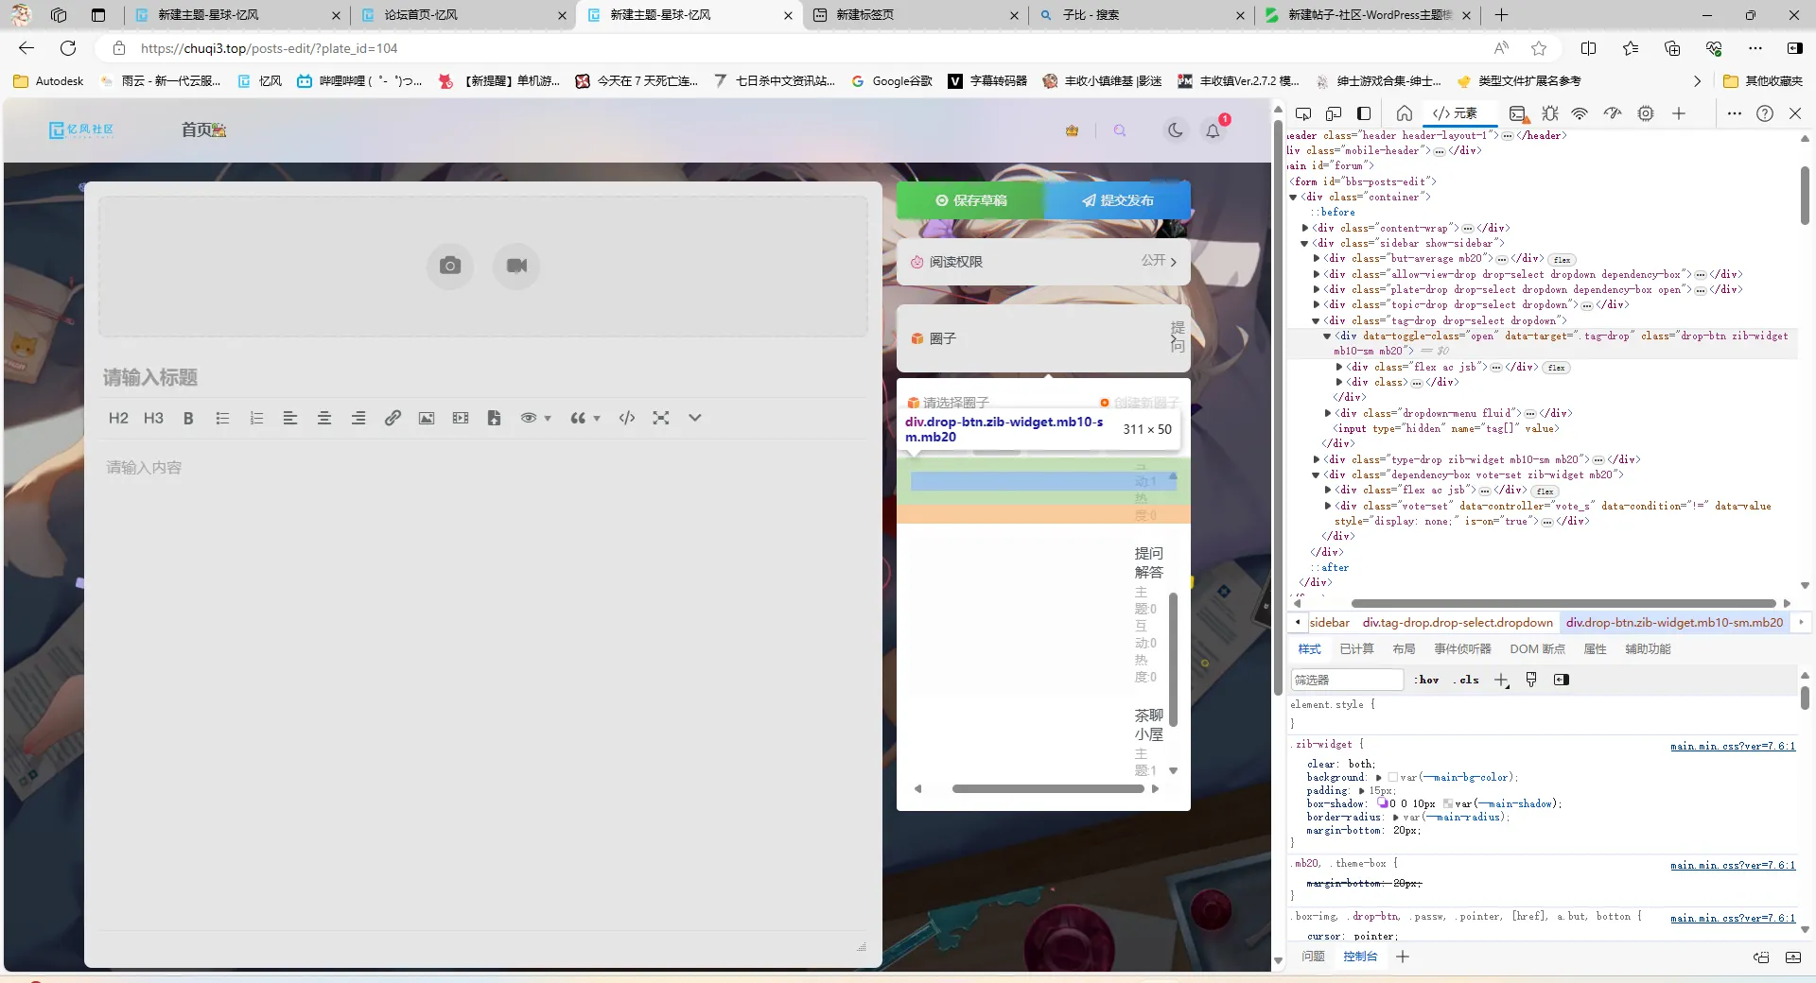Insert bulleted list in editor
Screen dimensions: 1816x983
tap(222, 418)
